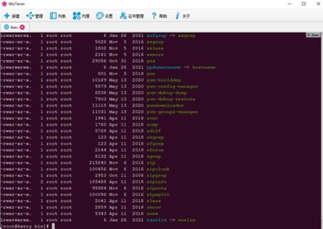Click the terminal command prompt cursor
The image size is (323, 229).
tap(53, 226)
